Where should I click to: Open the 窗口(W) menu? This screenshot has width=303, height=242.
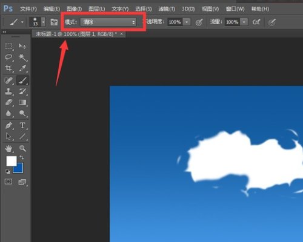click(x=235, y=9)
